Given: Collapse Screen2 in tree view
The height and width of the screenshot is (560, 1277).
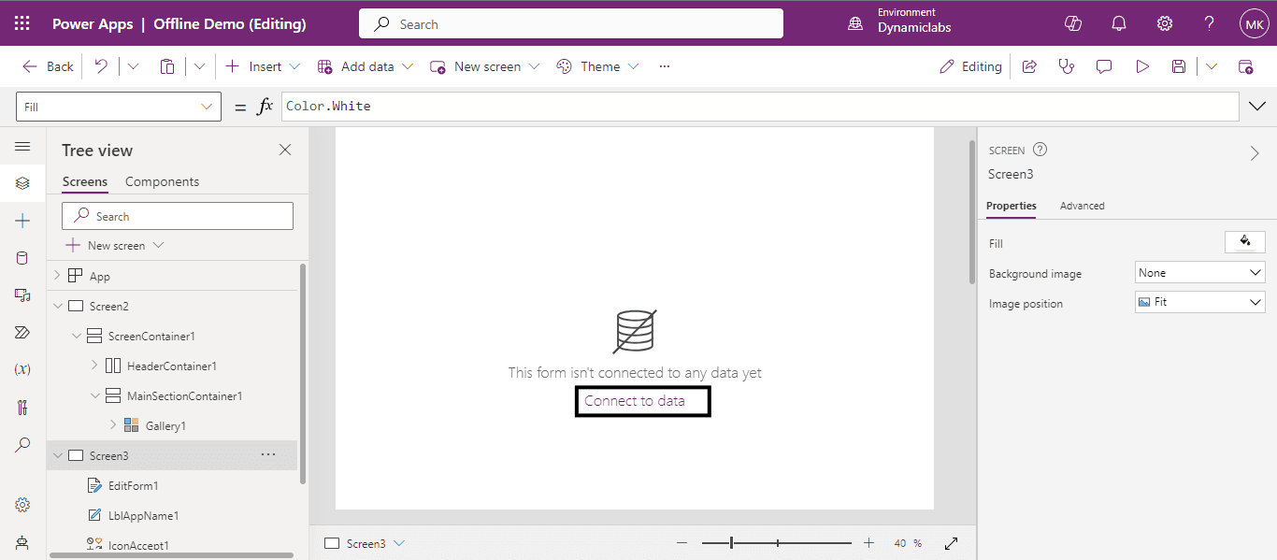Looking at the screenshot, I should (x=58, y=306).
